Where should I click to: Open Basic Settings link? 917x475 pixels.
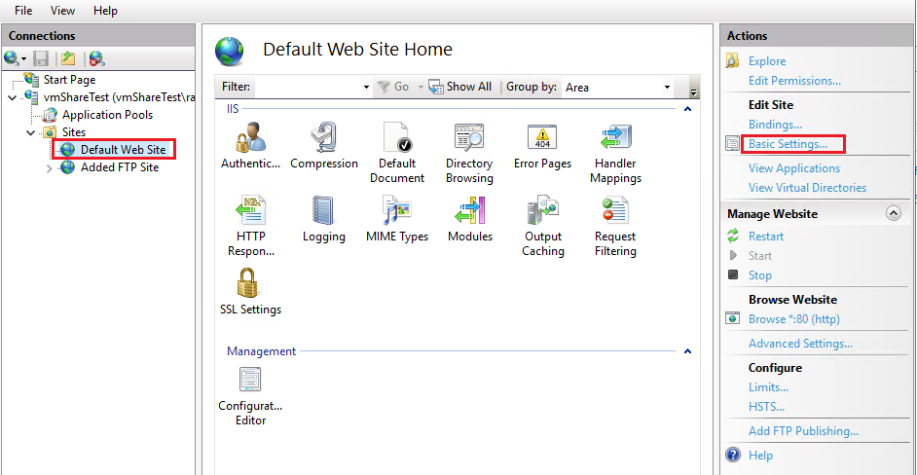point(788,143)
